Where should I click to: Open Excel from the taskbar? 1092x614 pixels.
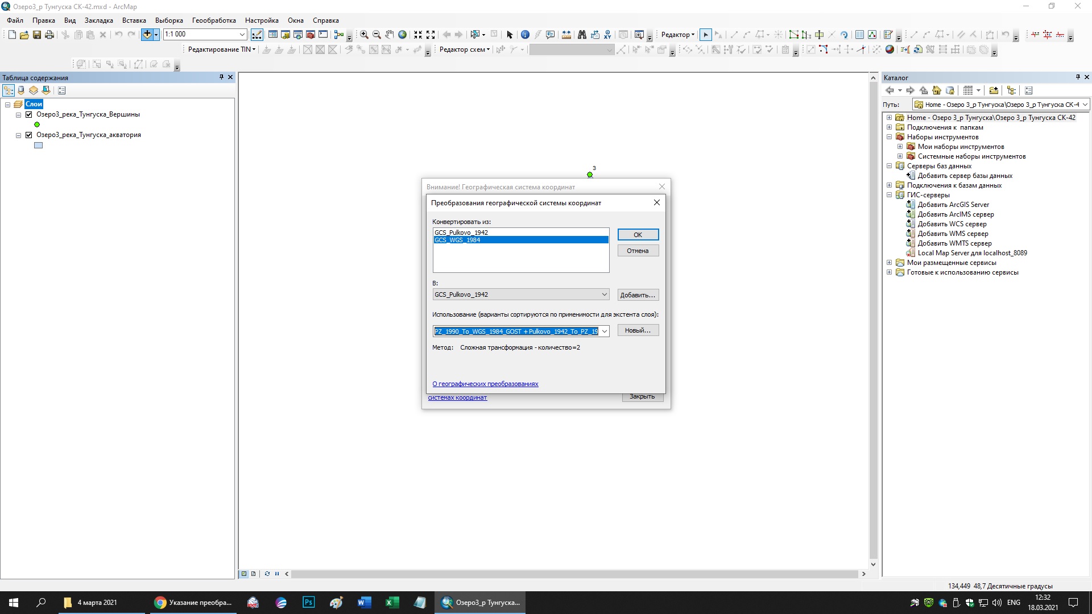point(392,603)
